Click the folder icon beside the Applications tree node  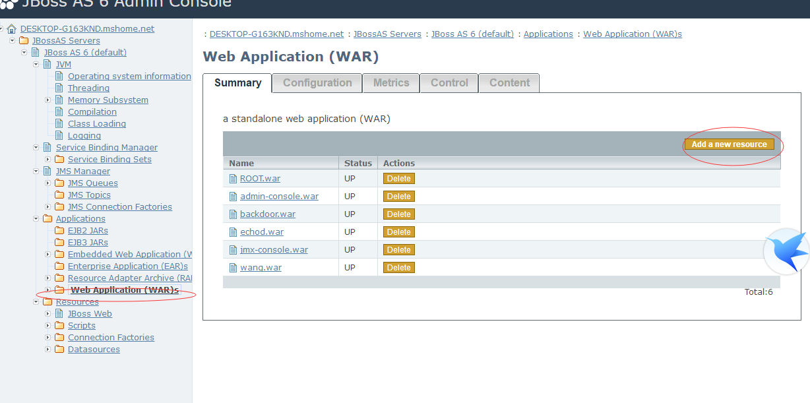[47, 219]
